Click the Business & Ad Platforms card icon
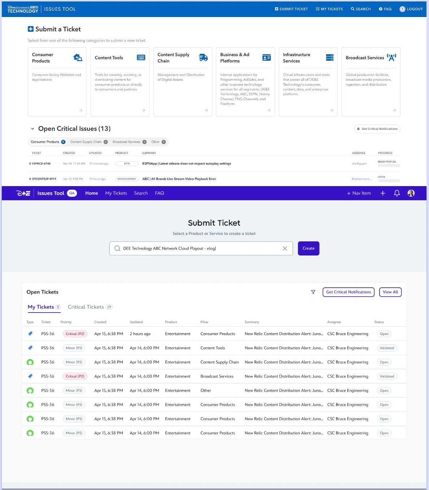This screenshot has width=429, height=490. [266, 57]
